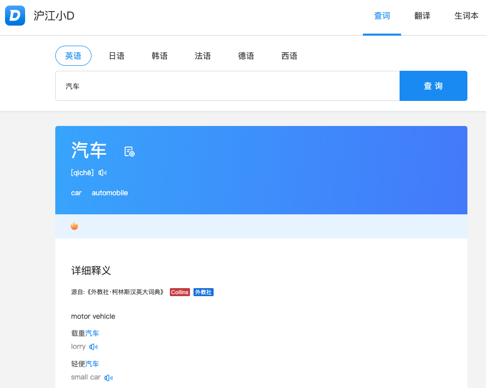
Task: Choose the 西语 language option
Action: (289, 56)
